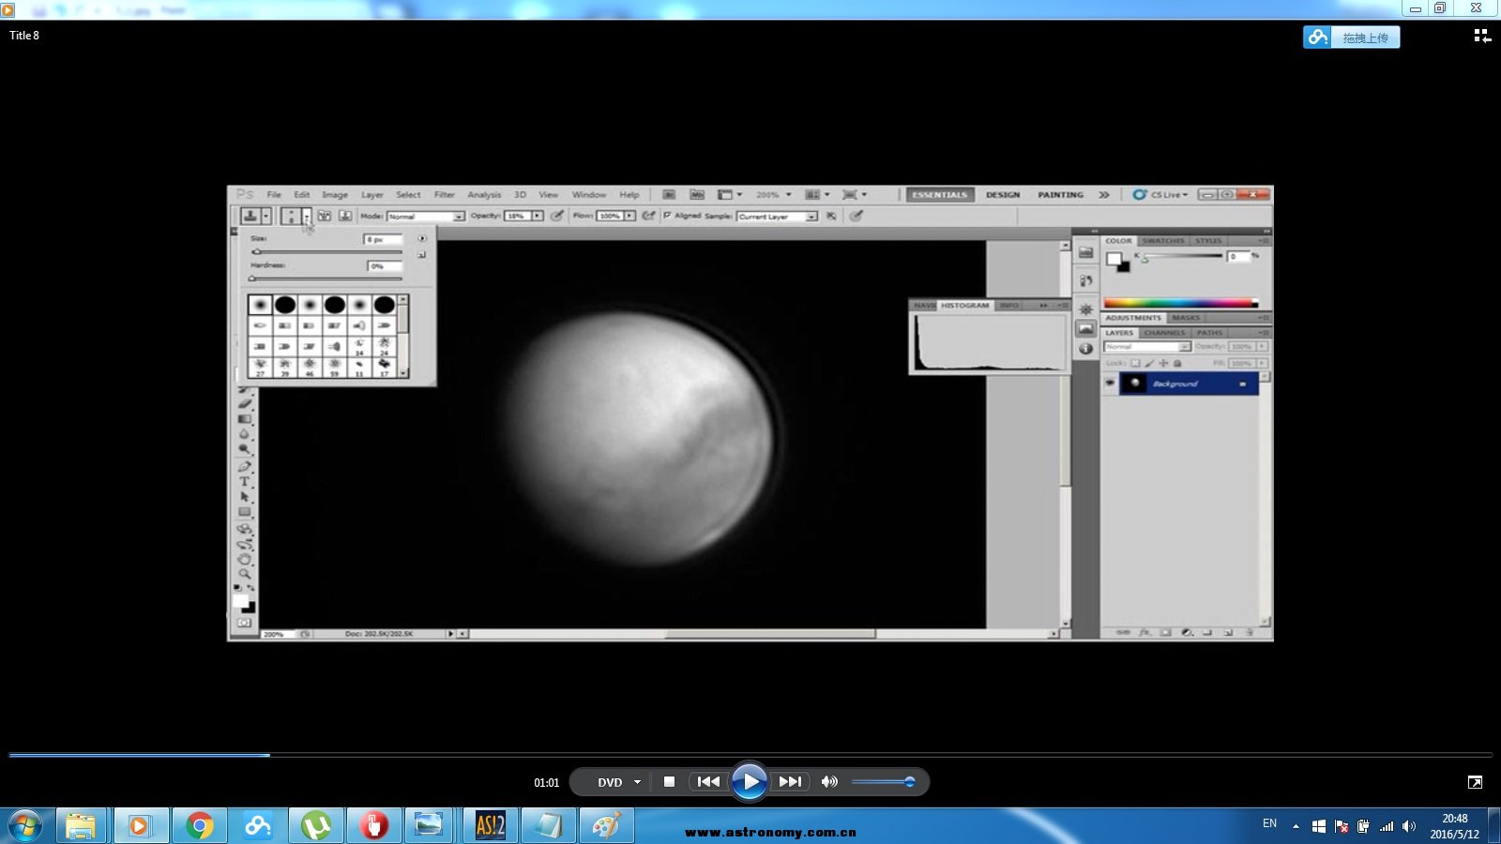Adjust the brush Size slider
This screenshot has width=1501, height=844.
coord(326,251)
